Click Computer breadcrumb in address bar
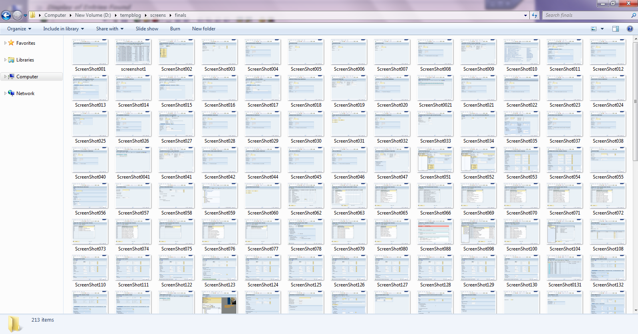The image size is (638, 334). [x=55, y=15]
